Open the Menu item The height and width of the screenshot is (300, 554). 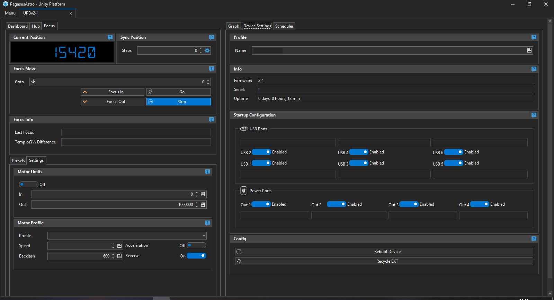[x=10, y=13]
